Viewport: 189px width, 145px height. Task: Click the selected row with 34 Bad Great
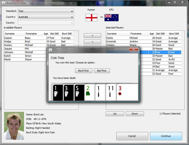(160, 67)
